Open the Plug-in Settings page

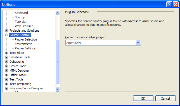25,48
